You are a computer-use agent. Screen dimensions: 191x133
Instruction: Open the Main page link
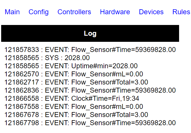pyautogui.click(x=12, y=12)
